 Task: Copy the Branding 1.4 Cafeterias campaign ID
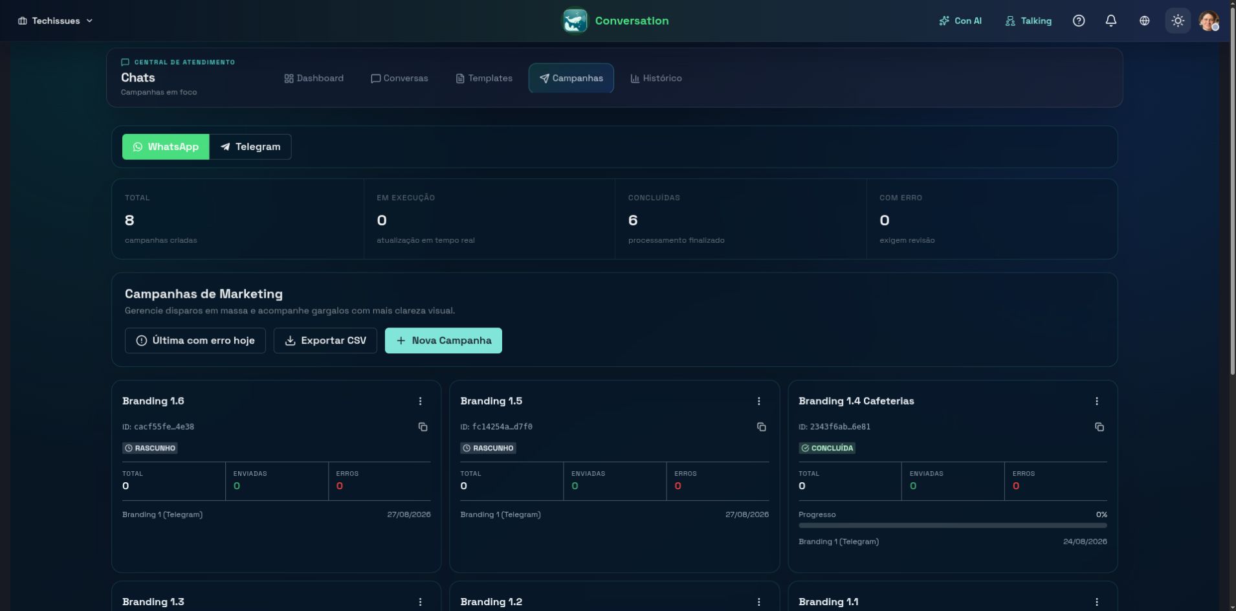[1099, 427]
